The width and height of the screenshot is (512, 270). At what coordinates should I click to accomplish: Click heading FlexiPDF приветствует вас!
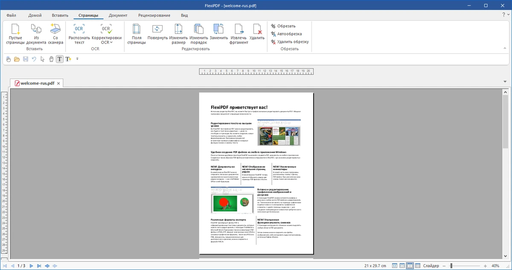click(x=239, y=107)
